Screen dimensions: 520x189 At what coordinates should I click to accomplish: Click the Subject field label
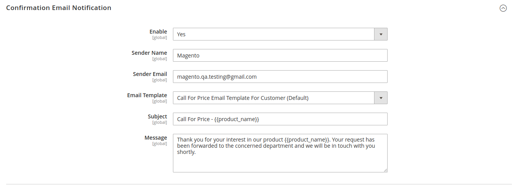click(x=158, y=116)
